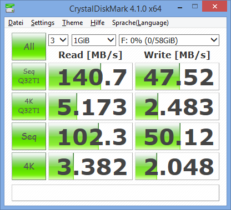Run all benchmarks with the All button
This screenshot has height=210, width=231.
[x=29, y=47]
